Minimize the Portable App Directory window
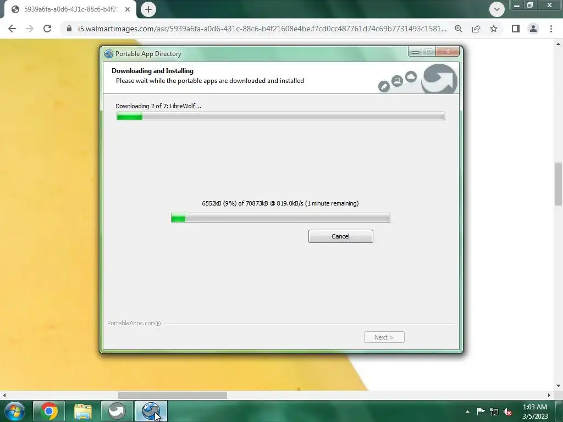Screen dimensions: 563x422 coord(415,52)
